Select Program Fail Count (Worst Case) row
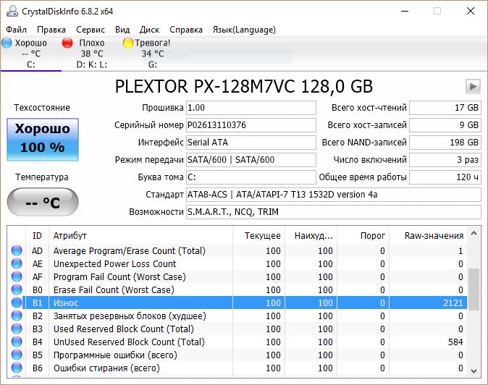The width and height of the screenshot is (488, 385). 237,276
